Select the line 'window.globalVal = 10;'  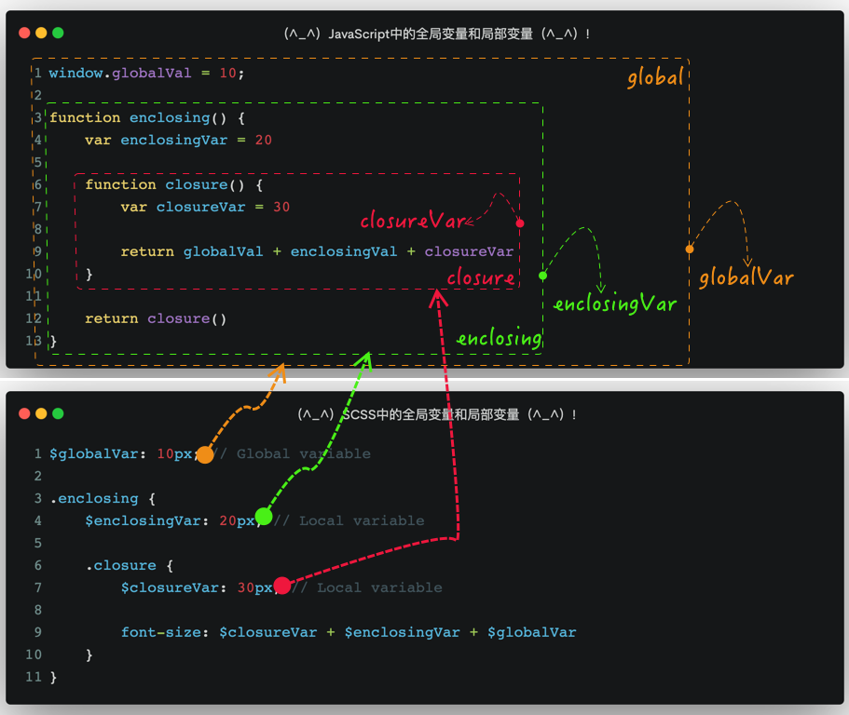146,73
